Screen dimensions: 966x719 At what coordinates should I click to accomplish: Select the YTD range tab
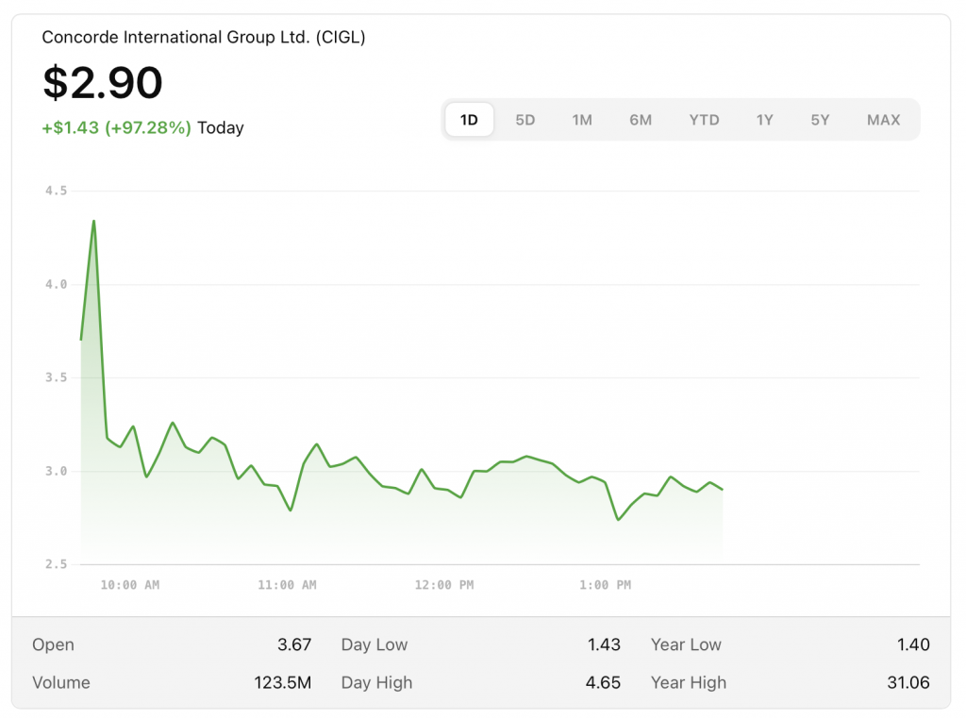coord(704,120)
